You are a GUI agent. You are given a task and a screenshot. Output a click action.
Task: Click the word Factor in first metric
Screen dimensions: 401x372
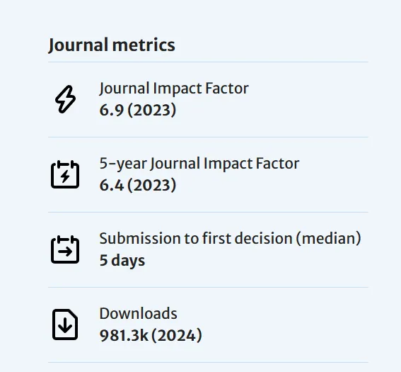click(227, 89)
